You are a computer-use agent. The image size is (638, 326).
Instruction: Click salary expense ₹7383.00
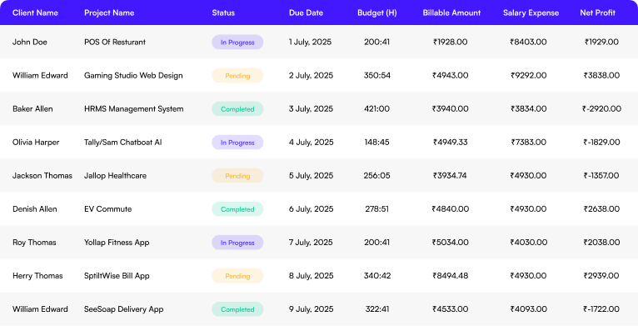tap(529, 143)
